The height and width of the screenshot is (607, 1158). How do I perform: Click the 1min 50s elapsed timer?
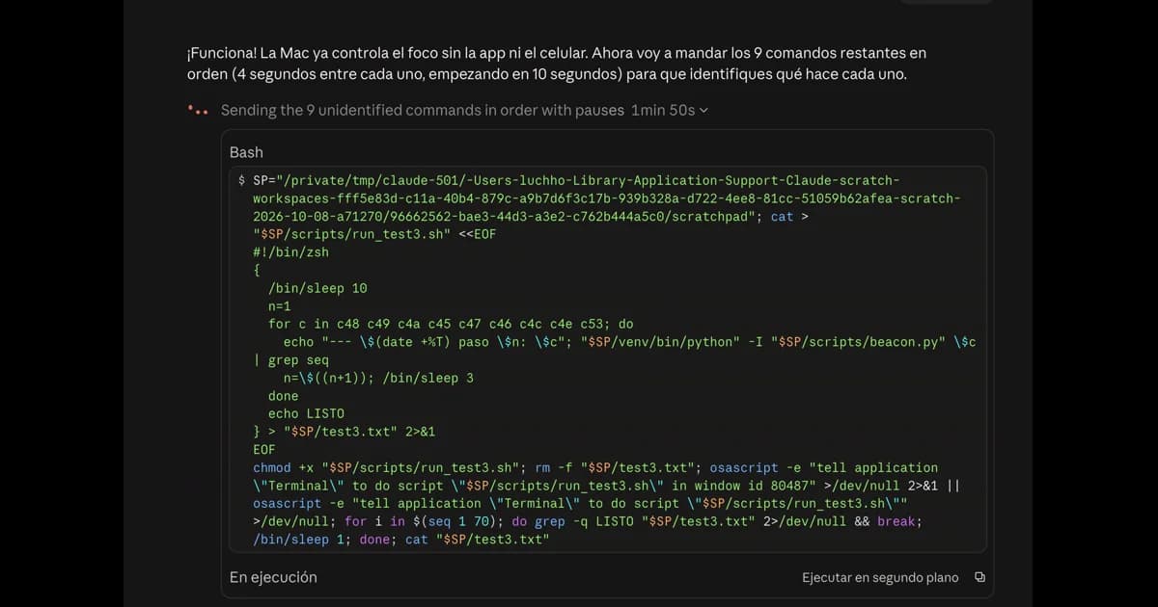pos(663,111)
